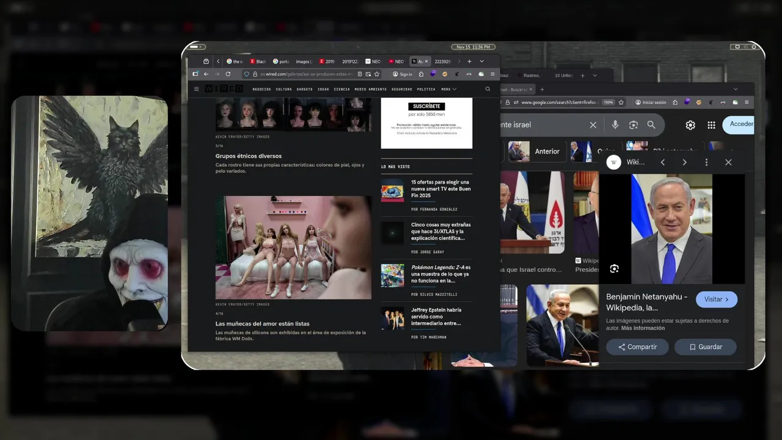
Task: Click the cookie extension icon in Wired toolbar
Action: click(445, 74)
